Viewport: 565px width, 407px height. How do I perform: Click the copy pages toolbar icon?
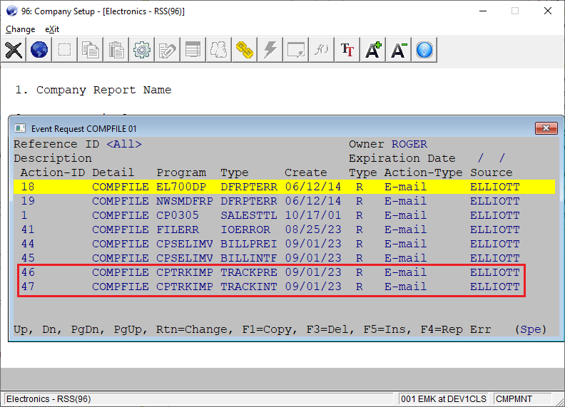[x=90, y=50]
